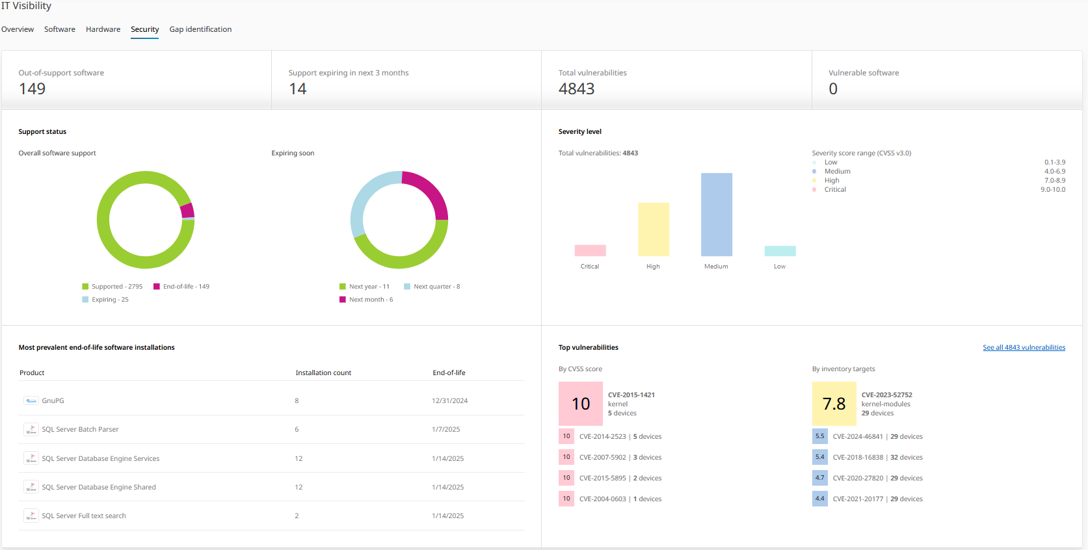Screen dimensions: 1088x550
Task: Click the CVSS 10 score tile for CVE-2015-1421
Action: (x=580, y=404)
